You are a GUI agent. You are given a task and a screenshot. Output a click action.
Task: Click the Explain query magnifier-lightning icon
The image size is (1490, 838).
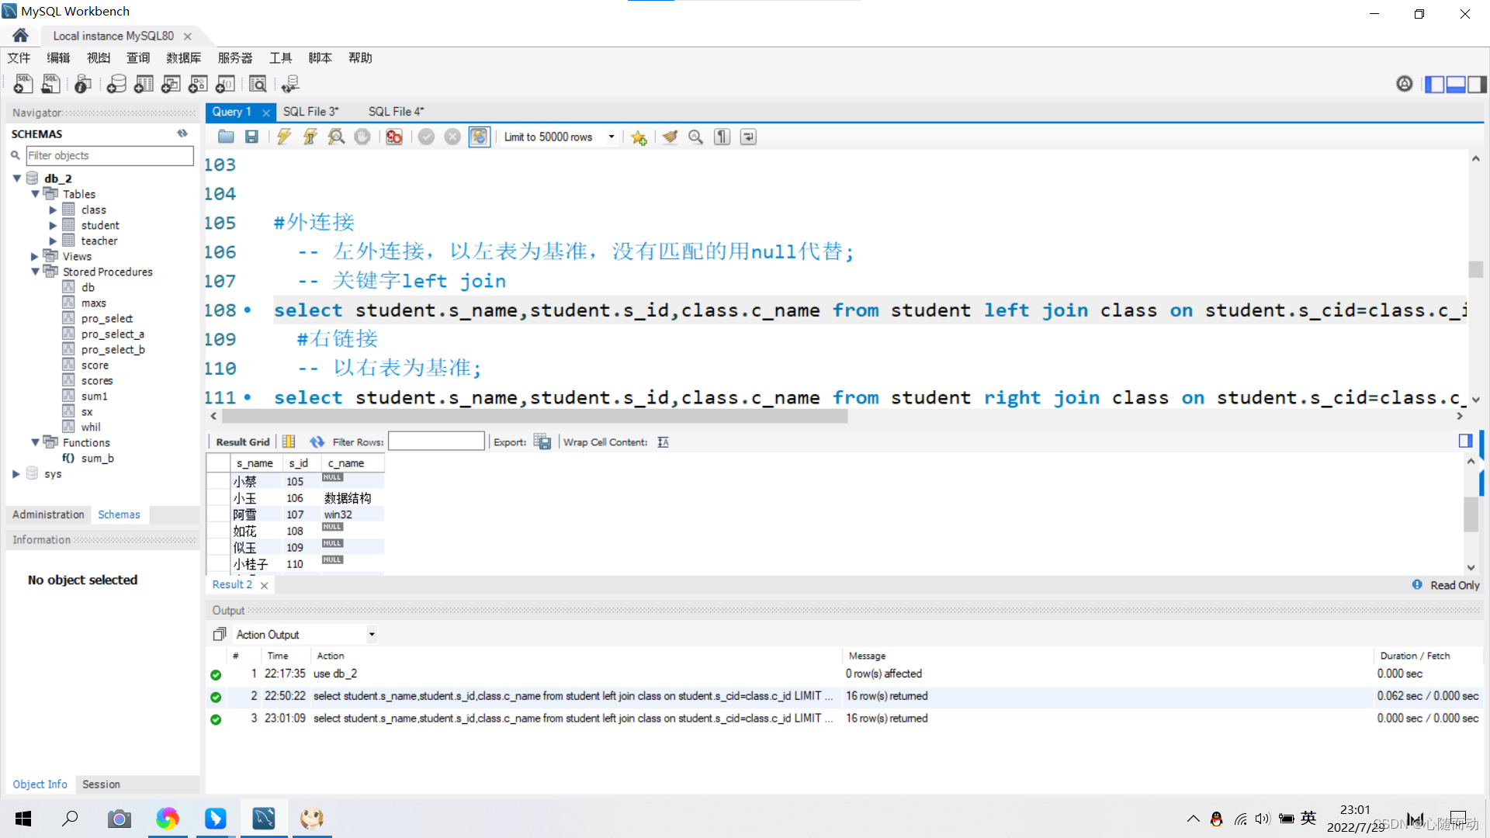336,137
